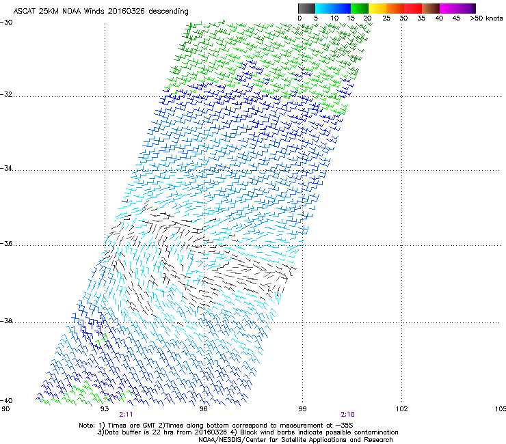Screen dimensions: 506x444
Task: Click the green 15-20 knots legend segment
Action: click(360, 8)
